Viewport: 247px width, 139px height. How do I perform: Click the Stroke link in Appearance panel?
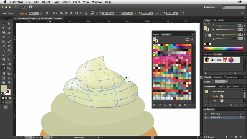[x=215, y=96]
